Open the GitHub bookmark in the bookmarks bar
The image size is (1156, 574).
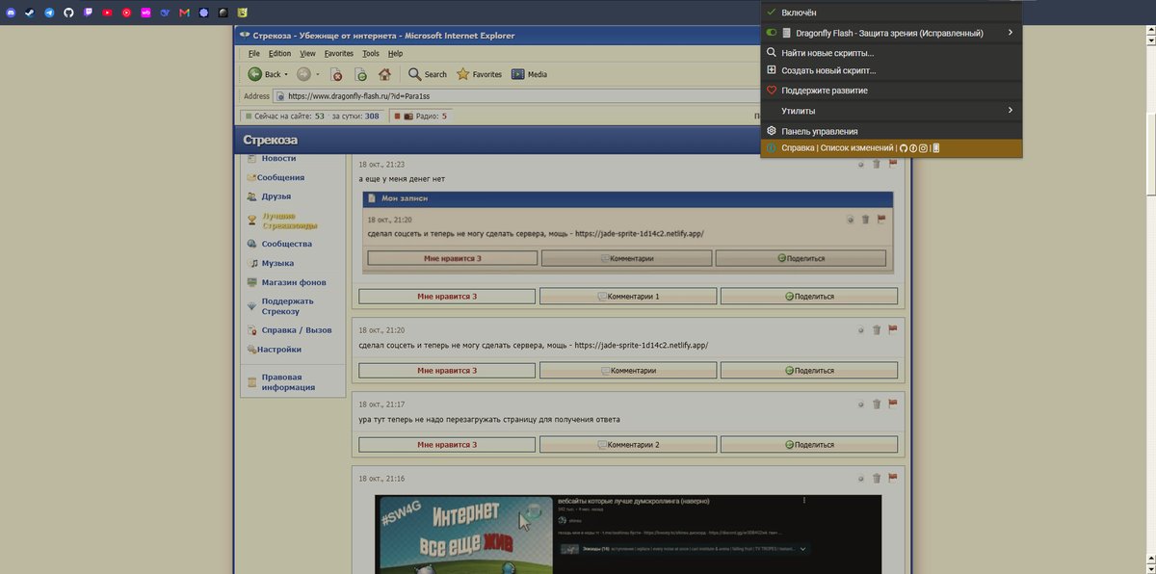(x=68, y=13)
